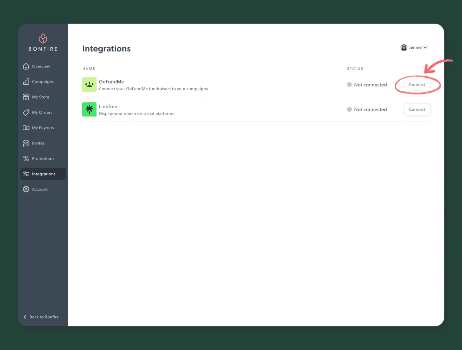Image resolution: width=462 pixels, height=350 pixels.
Task: Click 'Display your merch on social platforms'
Action: click(136, 113)
